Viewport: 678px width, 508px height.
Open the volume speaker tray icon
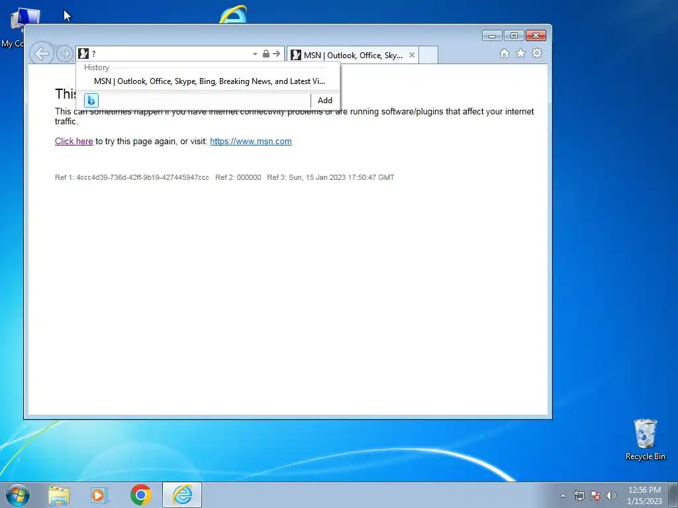pyautogui.click(x=611, y=495)
